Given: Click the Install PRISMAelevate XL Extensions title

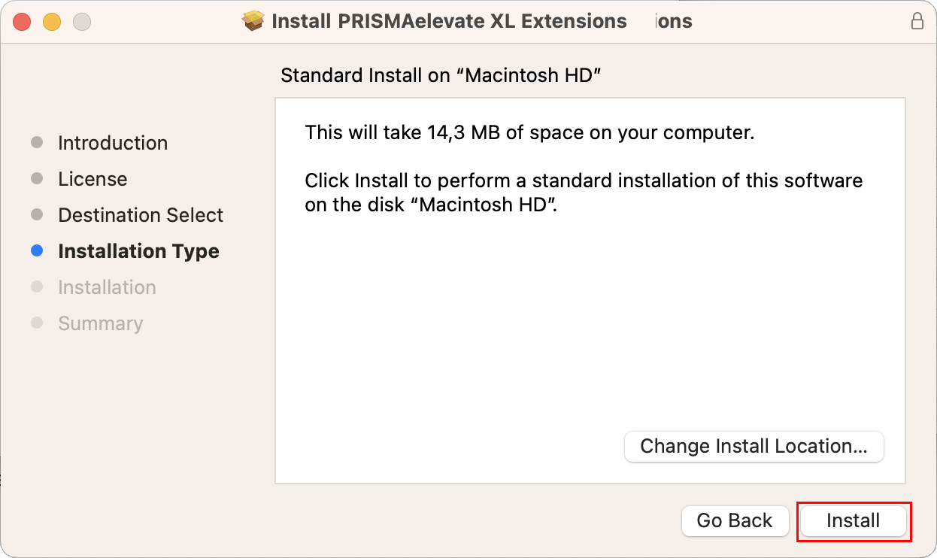Looking at the screenshot, I should tap(449, 21).
